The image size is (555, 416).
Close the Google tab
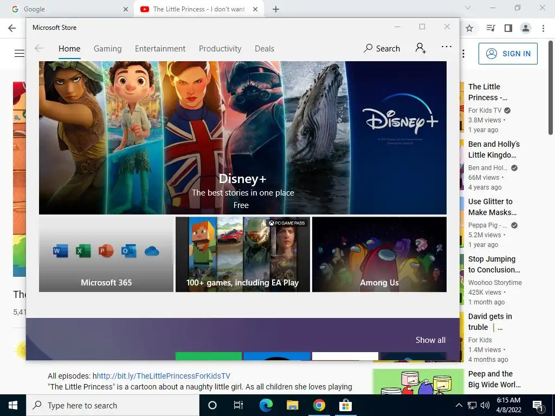coord(126,9)
